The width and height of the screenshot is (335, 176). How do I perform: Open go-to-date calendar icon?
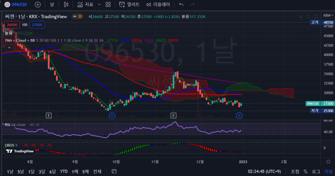(x=114, y=171)
